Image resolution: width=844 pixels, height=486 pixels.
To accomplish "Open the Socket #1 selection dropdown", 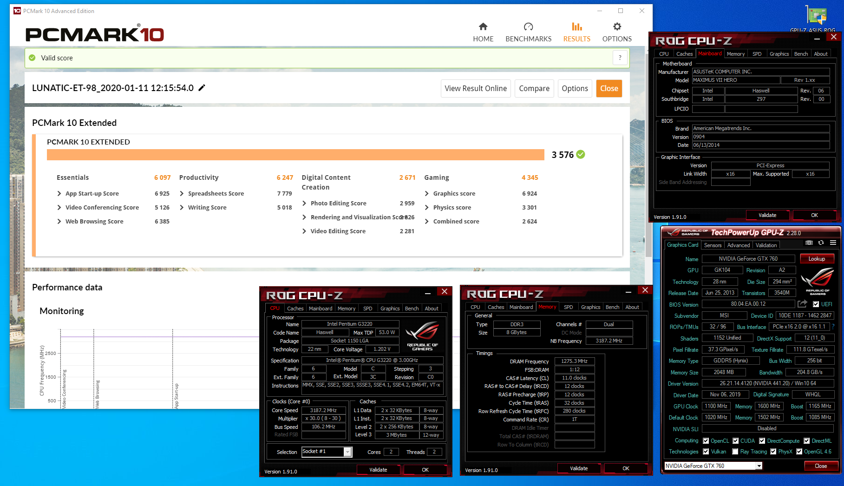I will (347, 452).
